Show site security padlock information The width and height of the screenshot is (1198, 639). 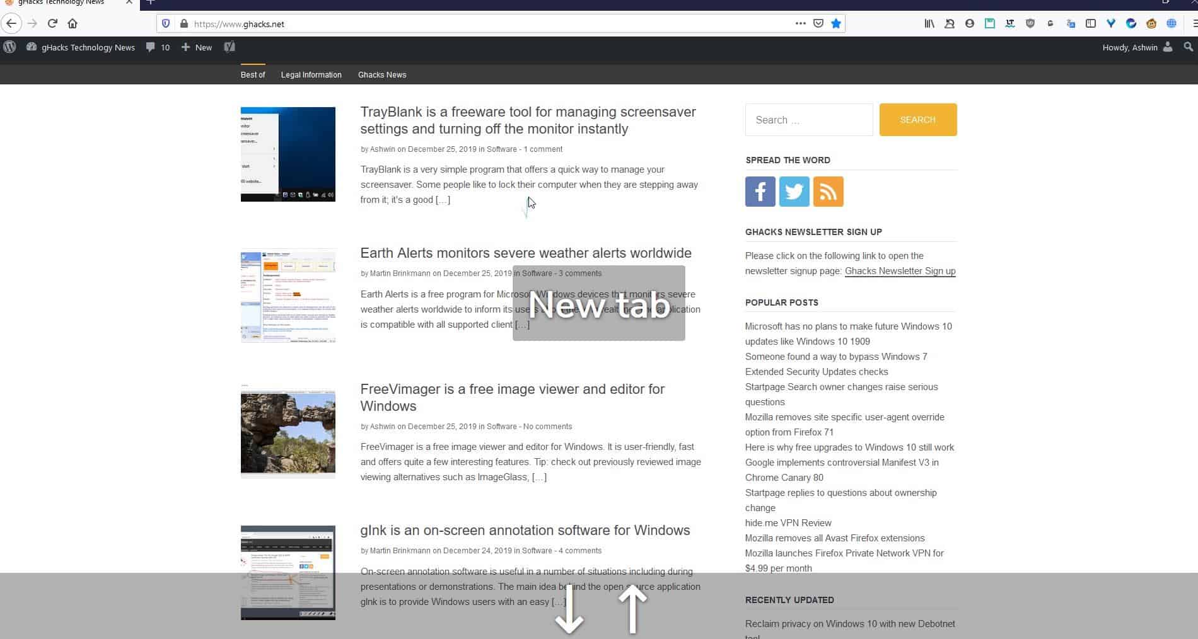(x=184, y=23)
